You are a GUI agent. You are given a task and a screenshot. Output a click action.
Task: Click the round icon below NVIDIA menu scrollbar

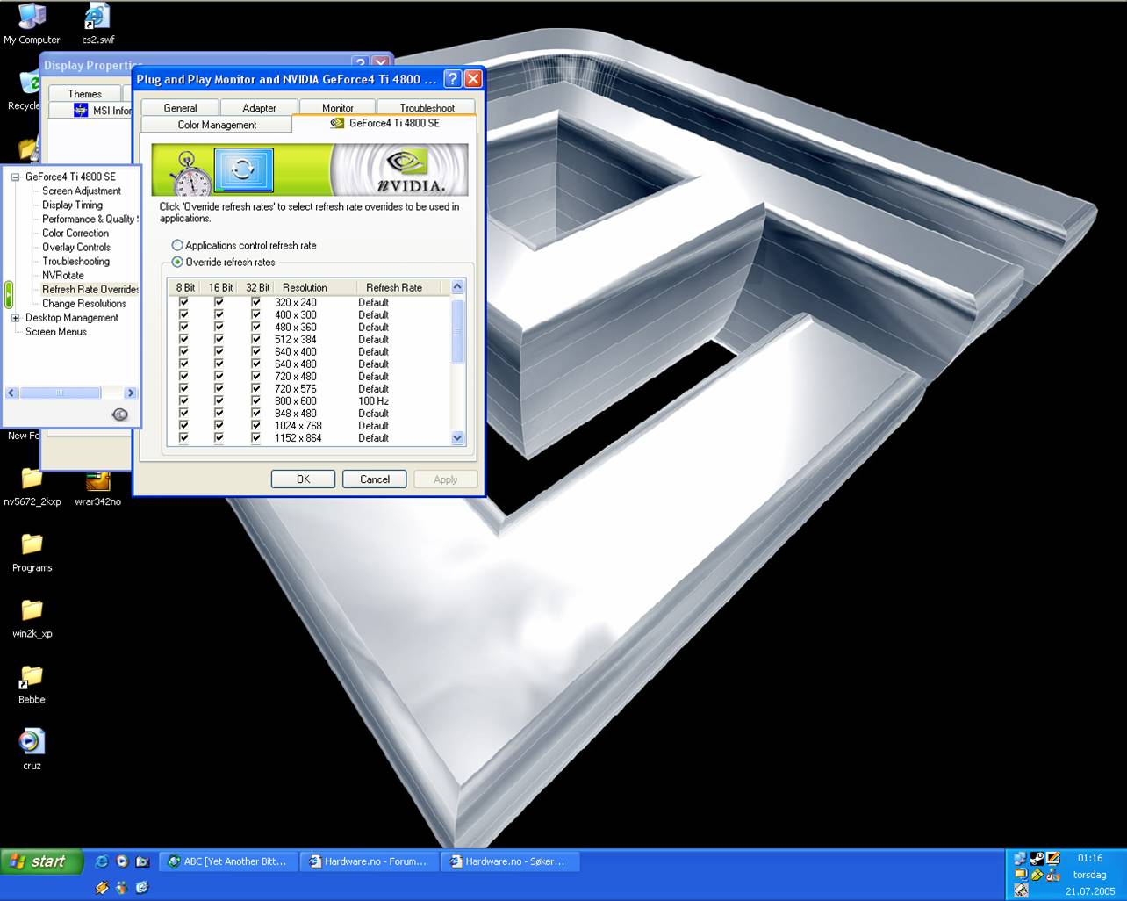(120, 414)
